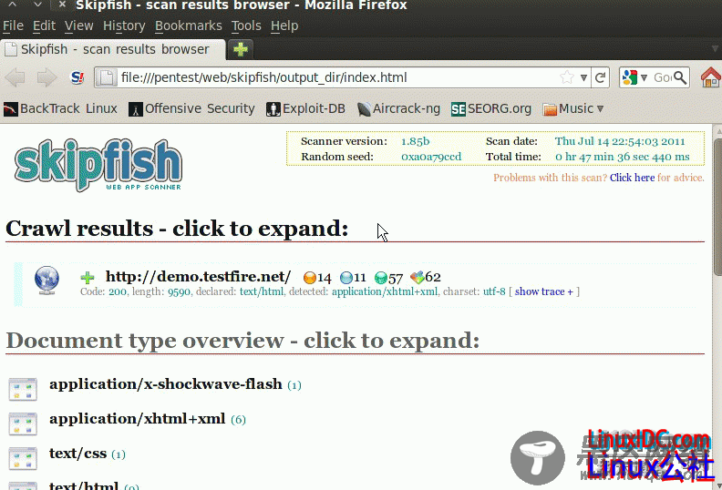This screenshot has height=490, width=722.
Task: Open search engine selector dropdown
Action: (644, 77)
